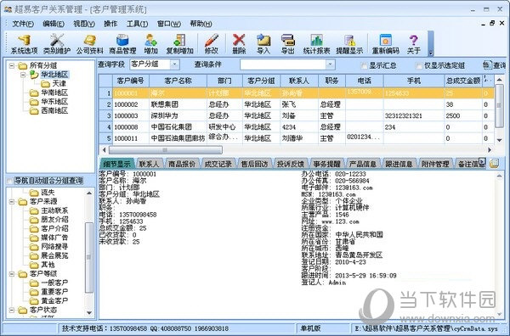Viewport: 510px width, 336px height.
Task: Click into the 查询条件 input field
Action: [x=283, y=64]
